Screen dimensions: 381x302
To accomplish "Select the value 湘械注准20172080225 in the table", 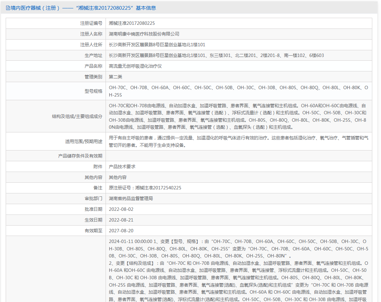I will 132,23.
